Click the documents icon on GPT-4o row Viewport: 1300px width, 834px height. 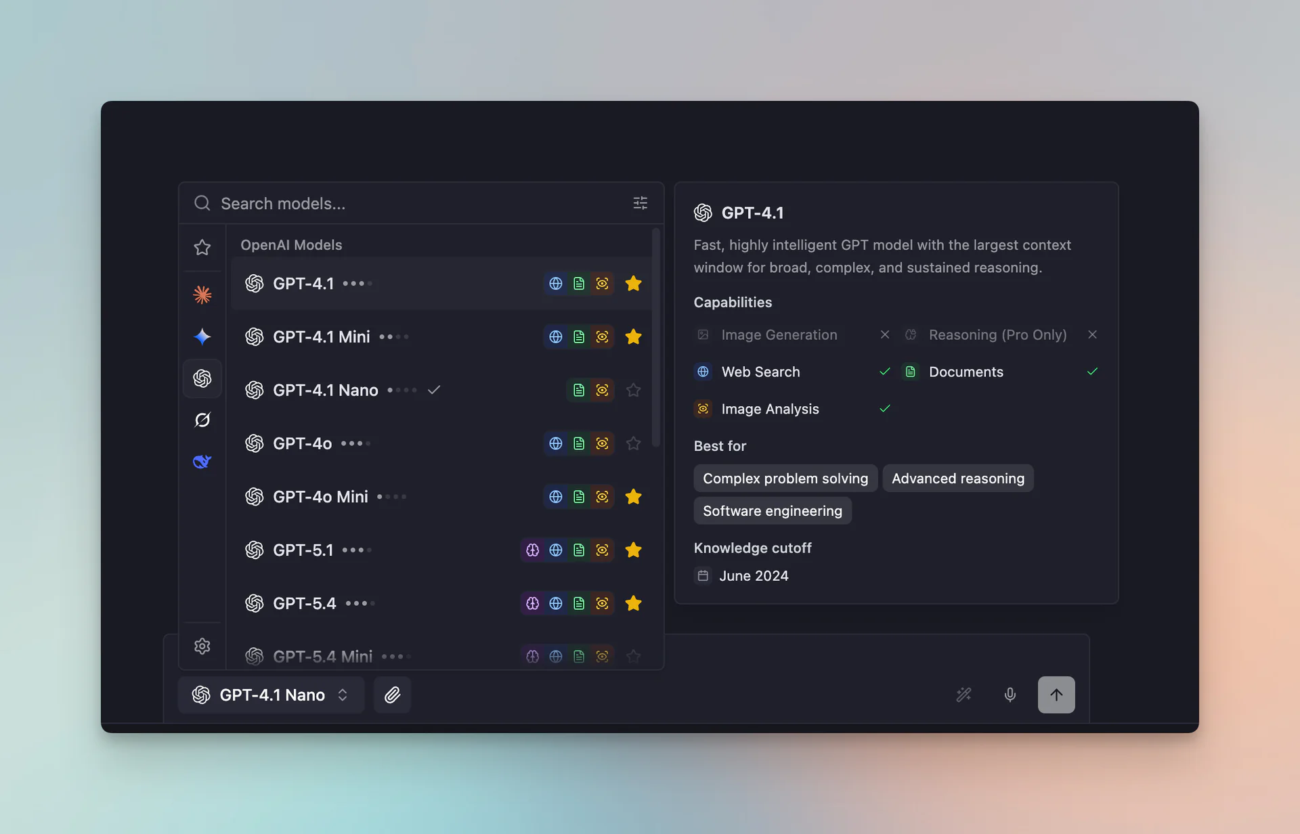[578, 443]
